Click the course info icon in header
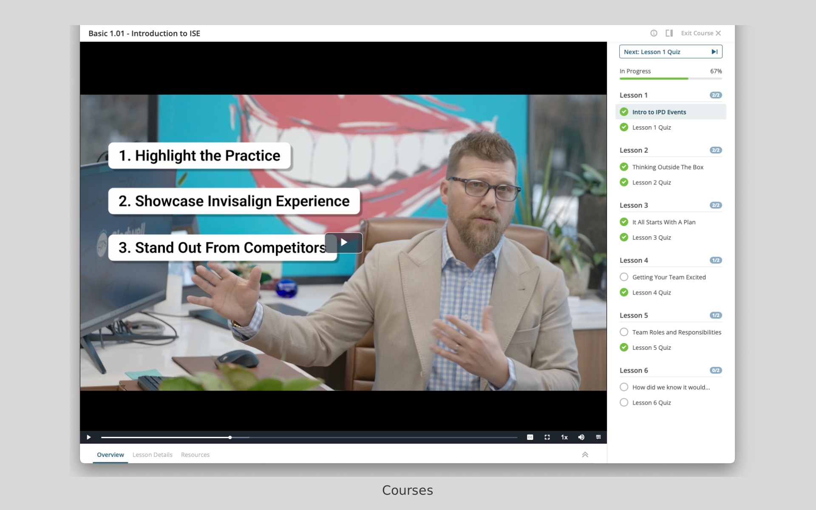Screen dimensions: 816x510 654,33
